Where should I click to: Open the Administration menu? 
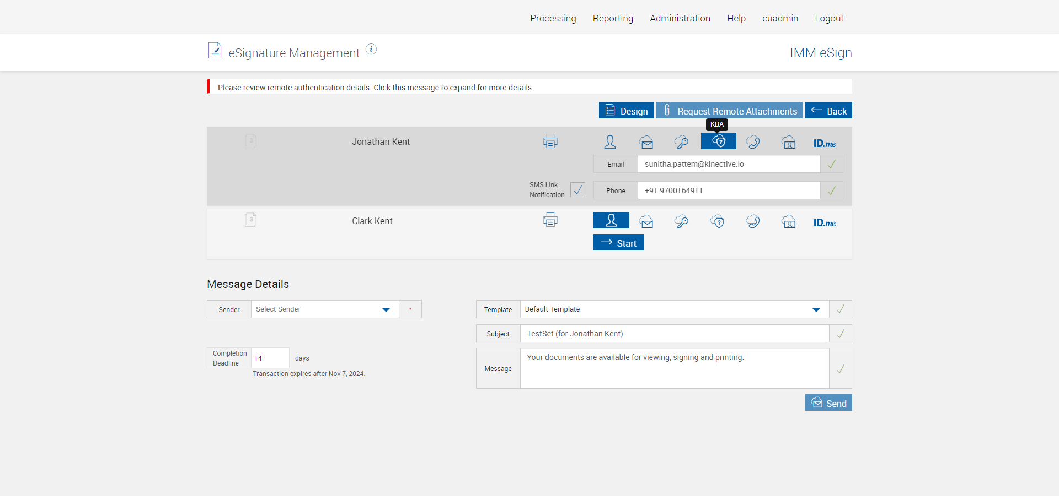pos(680,18)
